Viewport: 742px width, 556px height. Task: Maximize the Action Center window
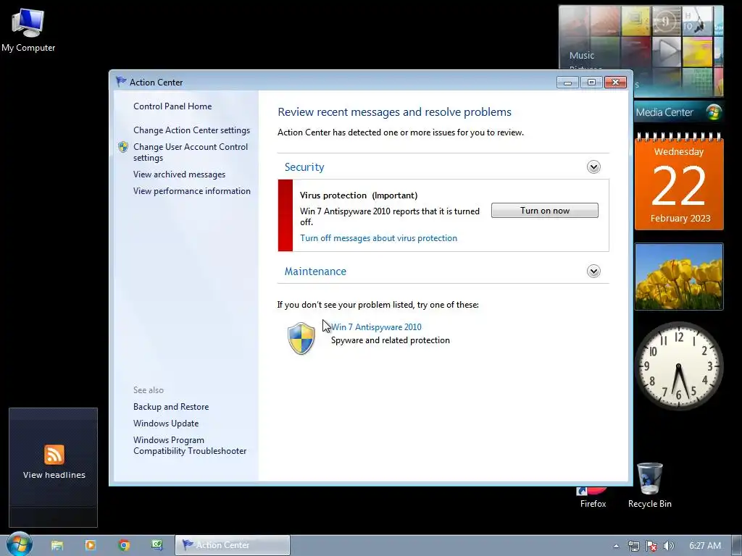click(591, 83)
